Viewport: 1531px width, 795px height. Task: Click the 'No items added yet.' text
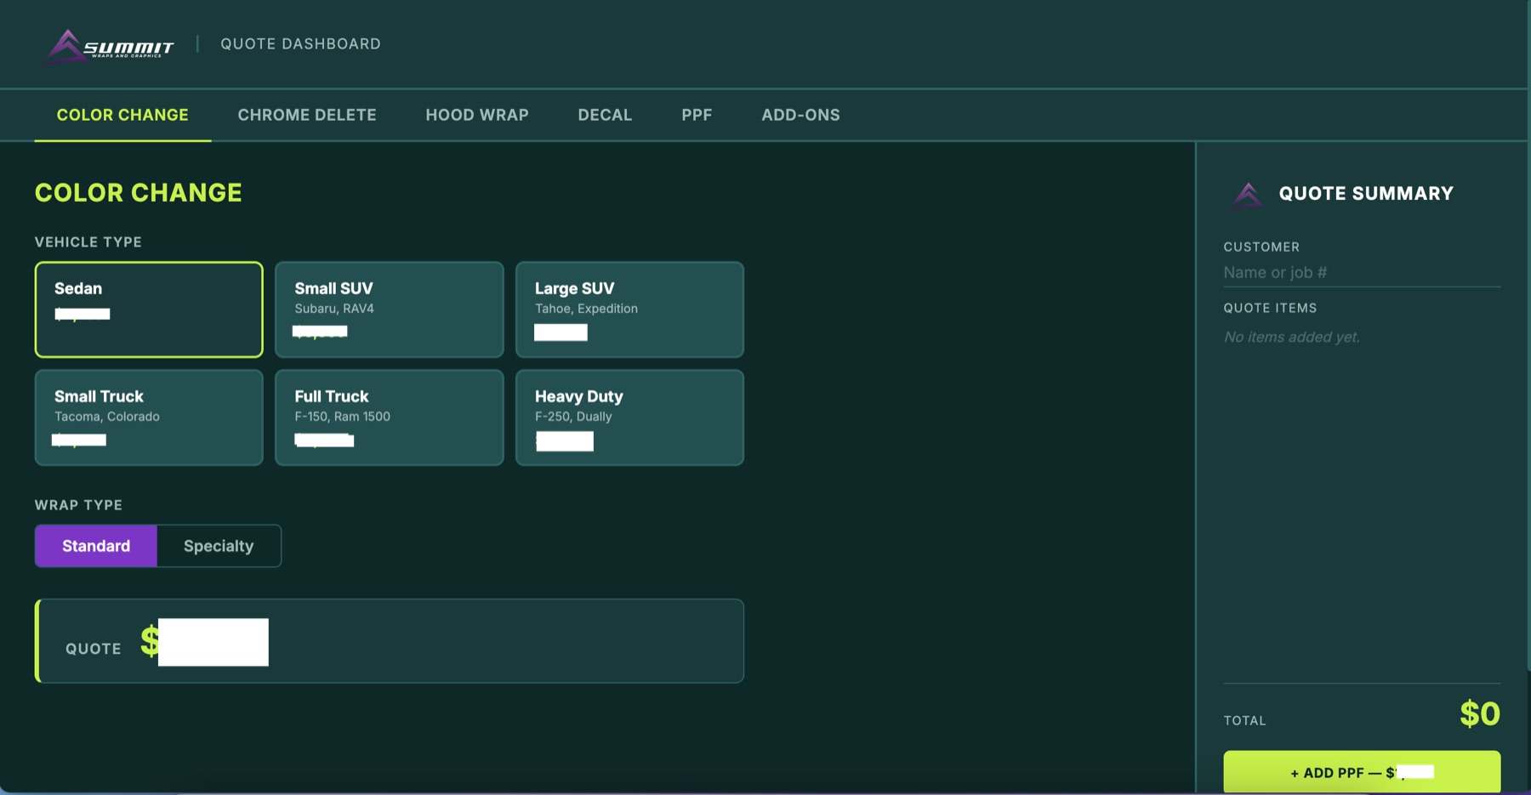1292,338
